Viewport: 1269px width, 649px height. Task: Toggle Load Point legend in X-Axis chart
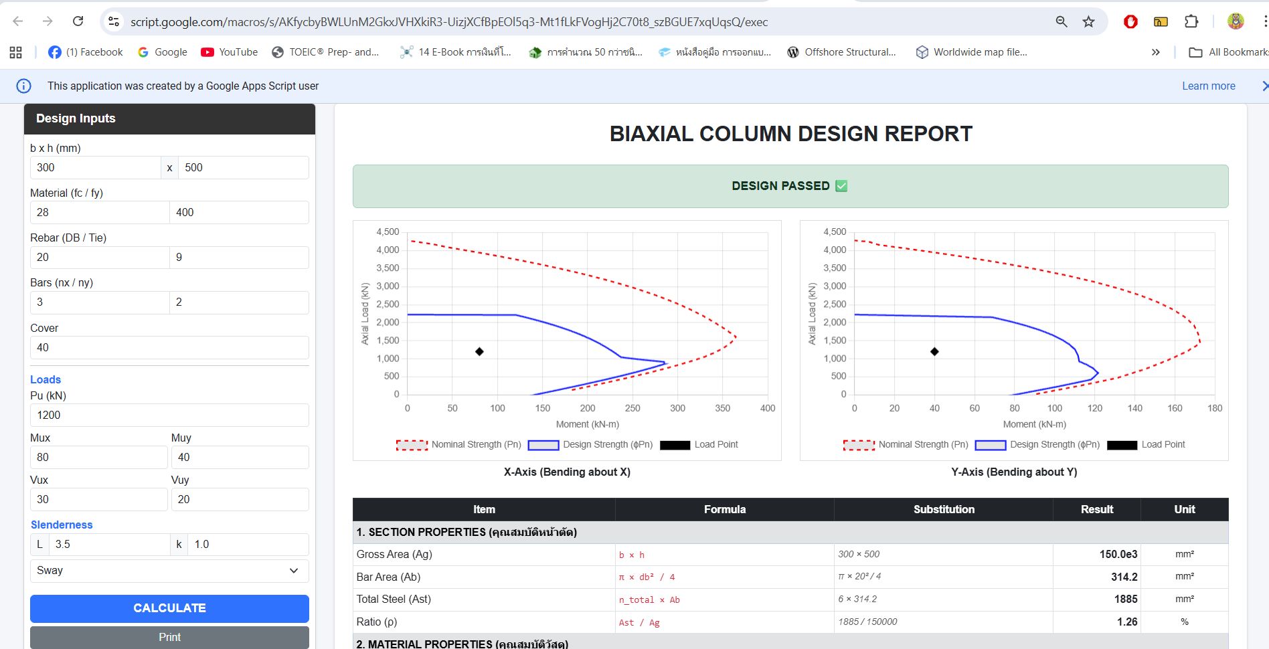699,445
